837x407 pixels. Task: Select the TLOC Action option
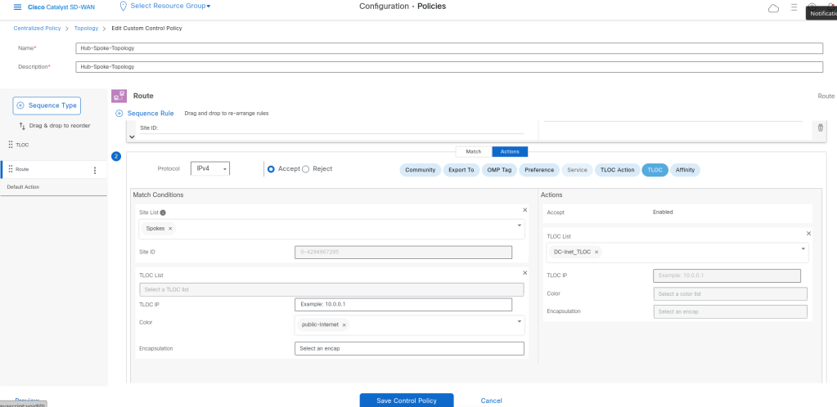tap(617, 170)
